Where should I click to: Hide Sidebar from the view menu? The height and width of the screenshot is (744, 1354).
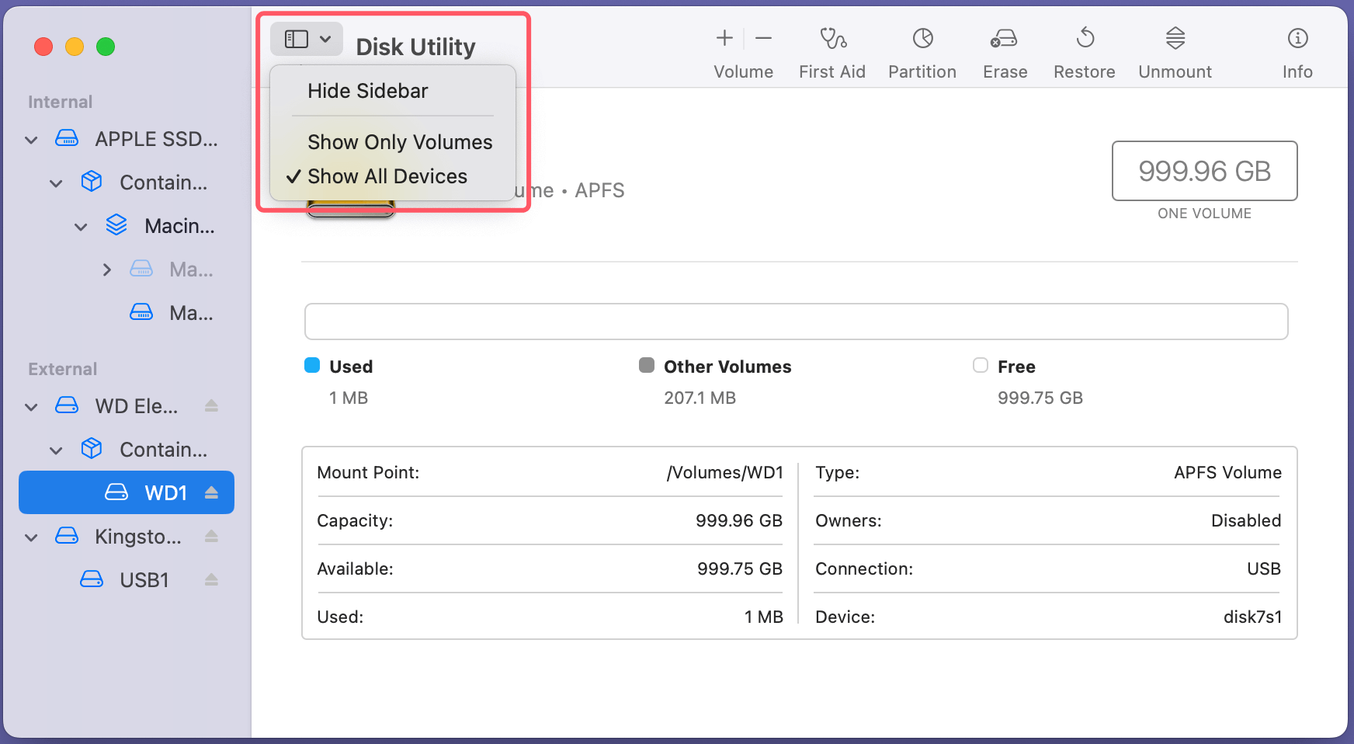click(367, 91)
